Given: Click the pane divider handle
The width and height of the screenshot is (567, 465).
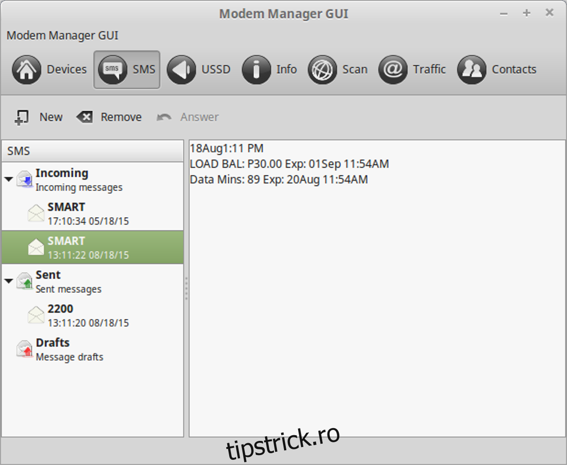Looking at the screenshot, I should pos(186,289).
